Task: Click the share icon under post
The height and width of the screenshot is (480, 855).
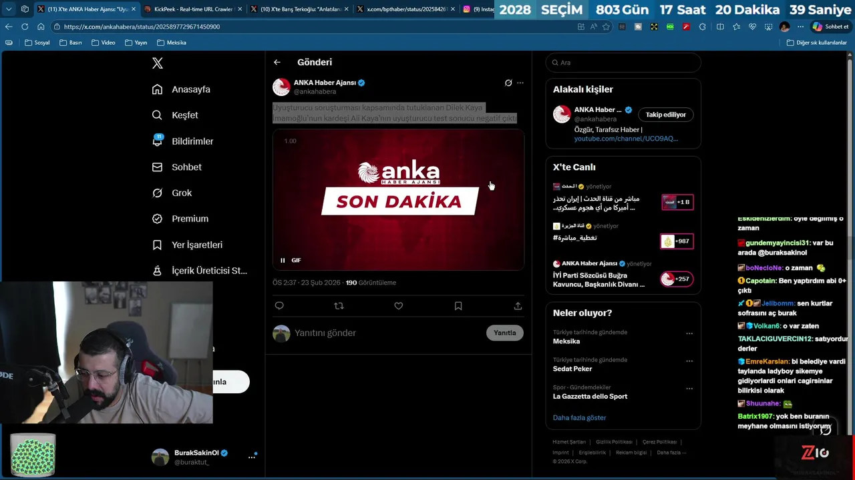Action: click(518, 305)
